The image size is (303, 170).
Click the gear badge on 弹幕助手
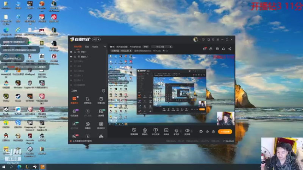pyautogui.click(x=78, y=97)
